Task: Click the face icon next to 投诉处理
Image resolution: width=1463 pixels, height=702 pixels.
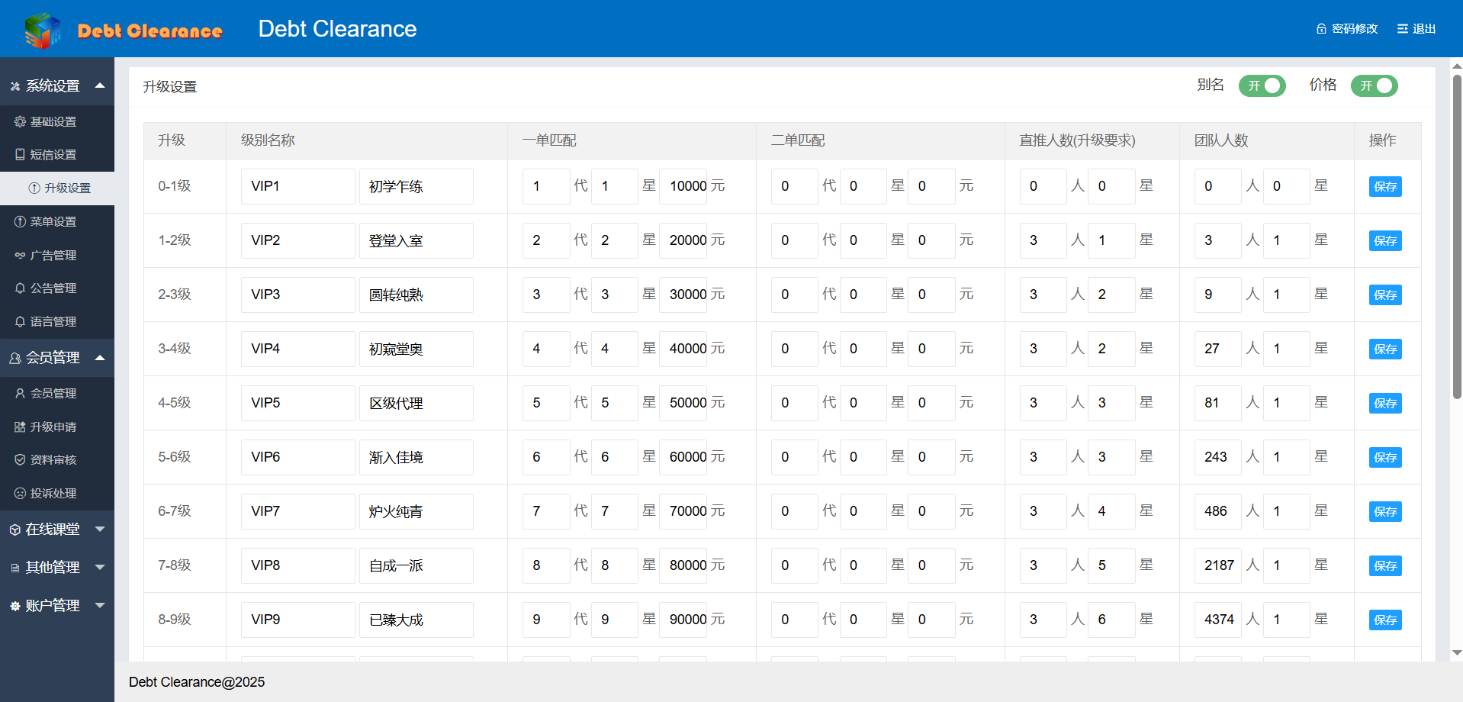Action: click(20, 493)
